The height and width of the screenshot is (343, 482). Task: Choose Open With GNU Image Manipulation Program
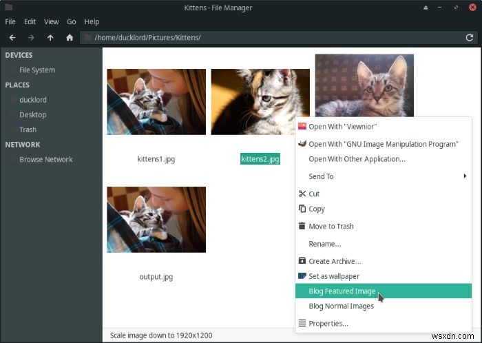click(x=384, y=144)
